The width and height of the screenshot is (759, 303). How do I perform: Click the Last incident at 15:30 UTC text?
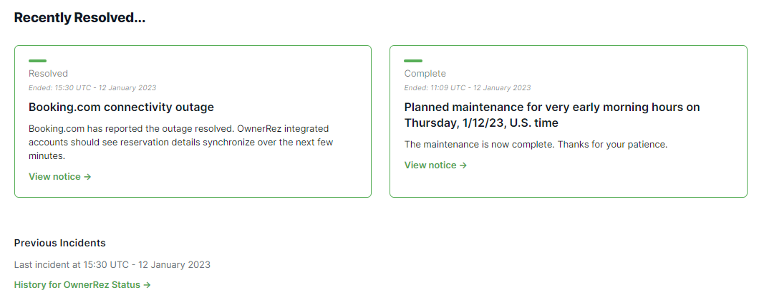pos(112,264)
